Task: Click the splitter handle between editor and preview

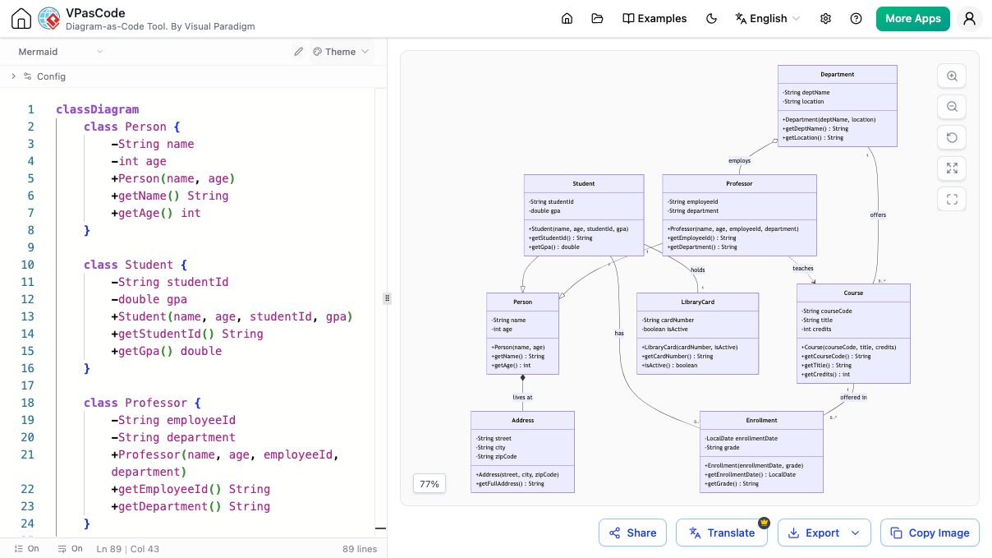Action: pyautogui.click(x=387, y=298)
